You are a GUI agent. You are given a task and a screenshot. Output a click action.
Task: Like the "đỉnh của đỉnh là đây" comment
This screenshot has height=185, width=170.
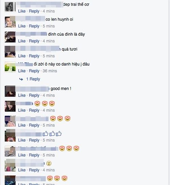tap(22, 41)
